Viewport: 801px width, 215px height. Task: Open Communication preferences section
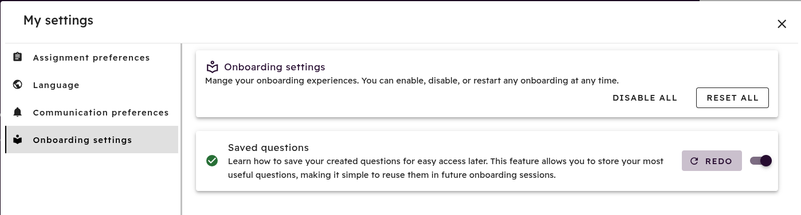pos(92,112)
